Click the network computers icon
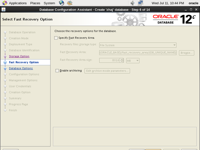Viewport: 200px width, 150px height. click(x=140, y=3)
